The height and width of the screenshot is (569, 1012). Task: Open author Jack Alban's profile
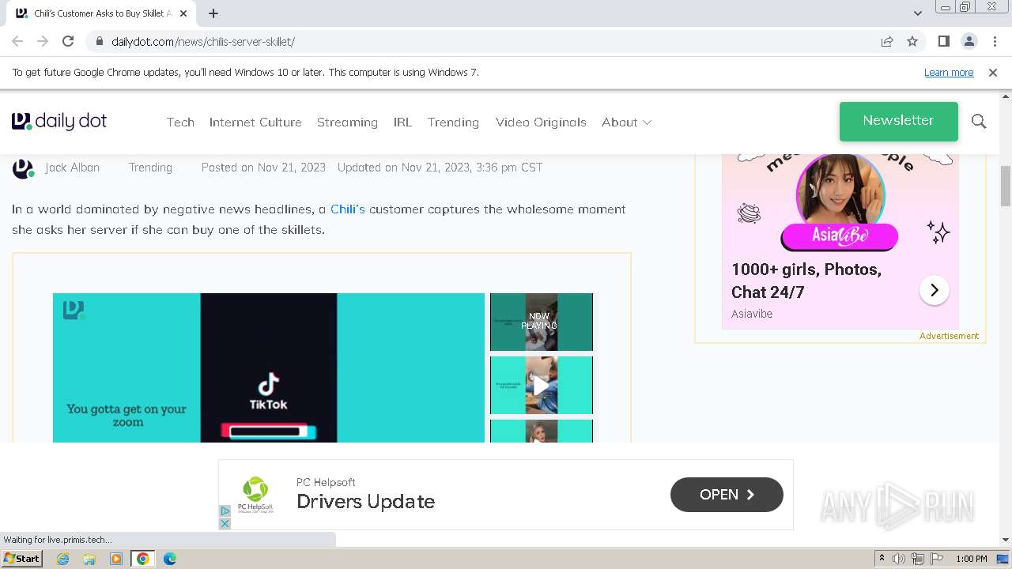(72, 167)
